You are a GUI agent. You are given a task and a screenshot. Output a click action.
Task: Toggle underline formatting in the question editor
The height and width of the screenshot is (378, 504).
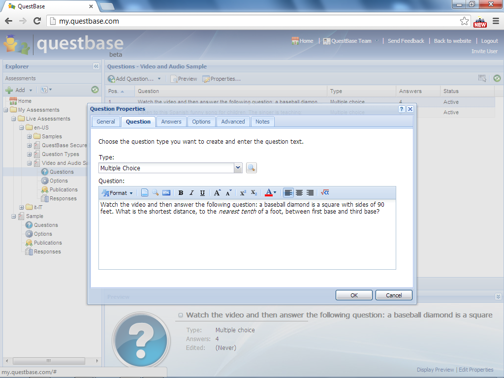pos(202,193)
